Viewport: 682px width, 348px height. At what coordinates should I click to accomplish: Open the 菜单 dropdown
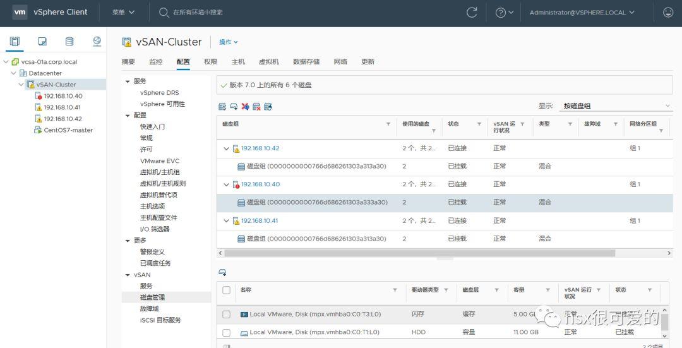coord(124,13)
